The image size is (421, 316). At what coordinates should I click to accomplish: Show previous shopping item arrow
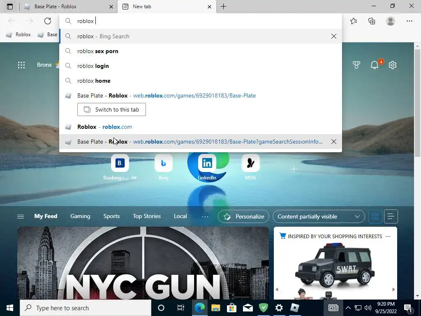click(x=277, y=289)
